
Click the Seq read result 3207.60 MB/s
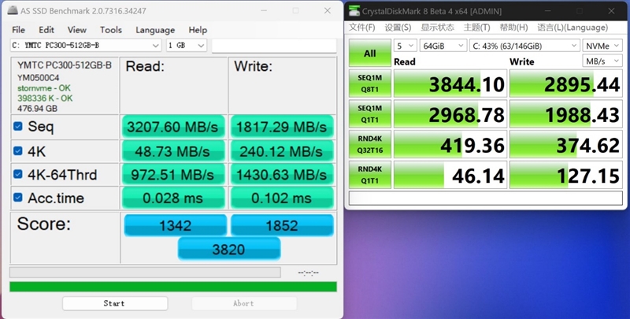(173, 127)
